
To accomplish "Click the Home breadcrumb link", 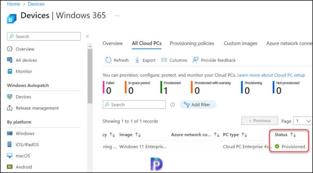I will tap(13, 4).
